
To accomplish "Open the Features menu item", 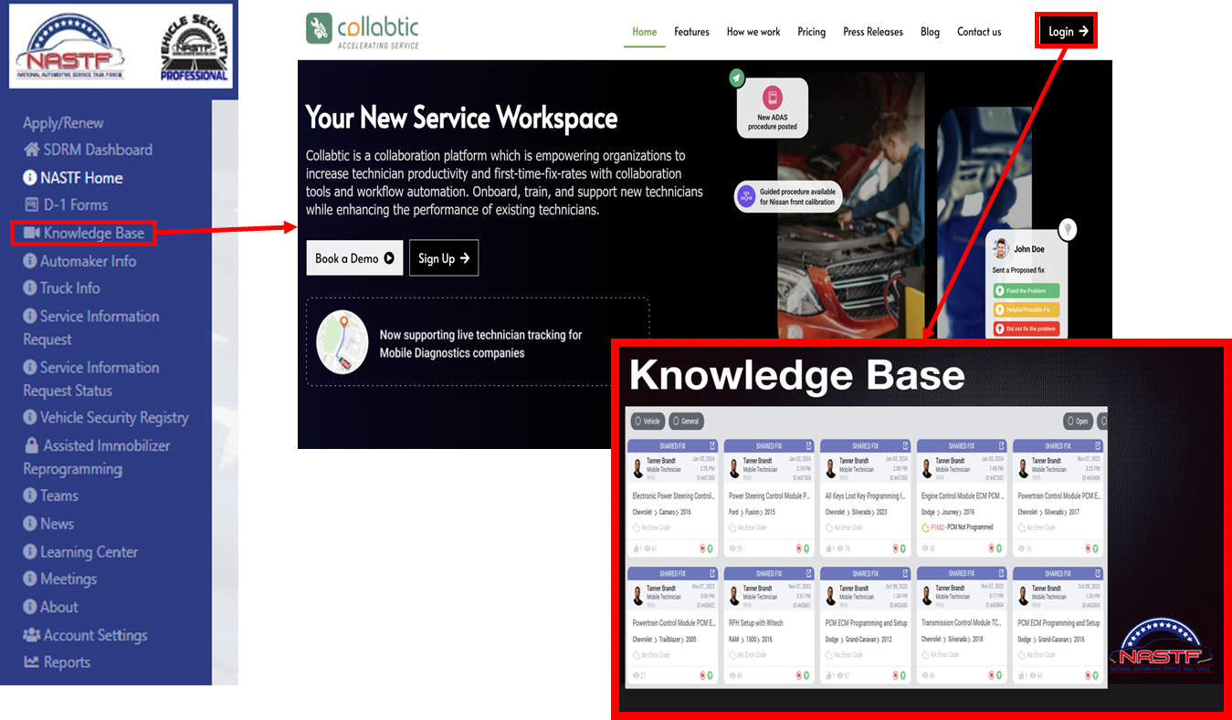I will [x=691, y=32].
